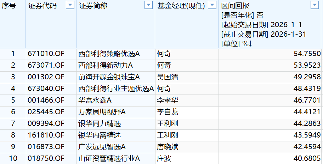Click the 证券简称 header label
This screenshot has height=164, width=323.
[93, 6]
